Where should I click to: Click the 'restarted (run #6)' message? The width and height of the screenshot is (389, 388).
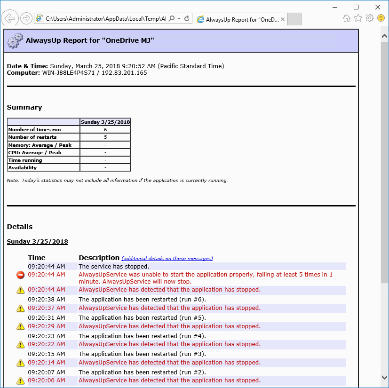point(142,300)
